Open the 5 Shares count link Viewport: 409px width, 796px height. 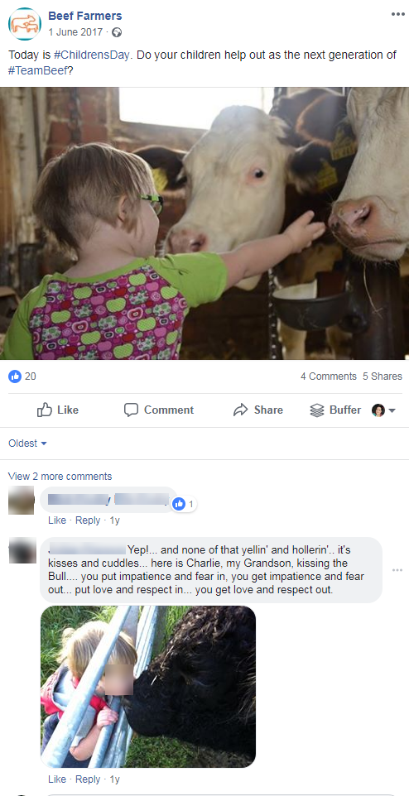[382, 376]
